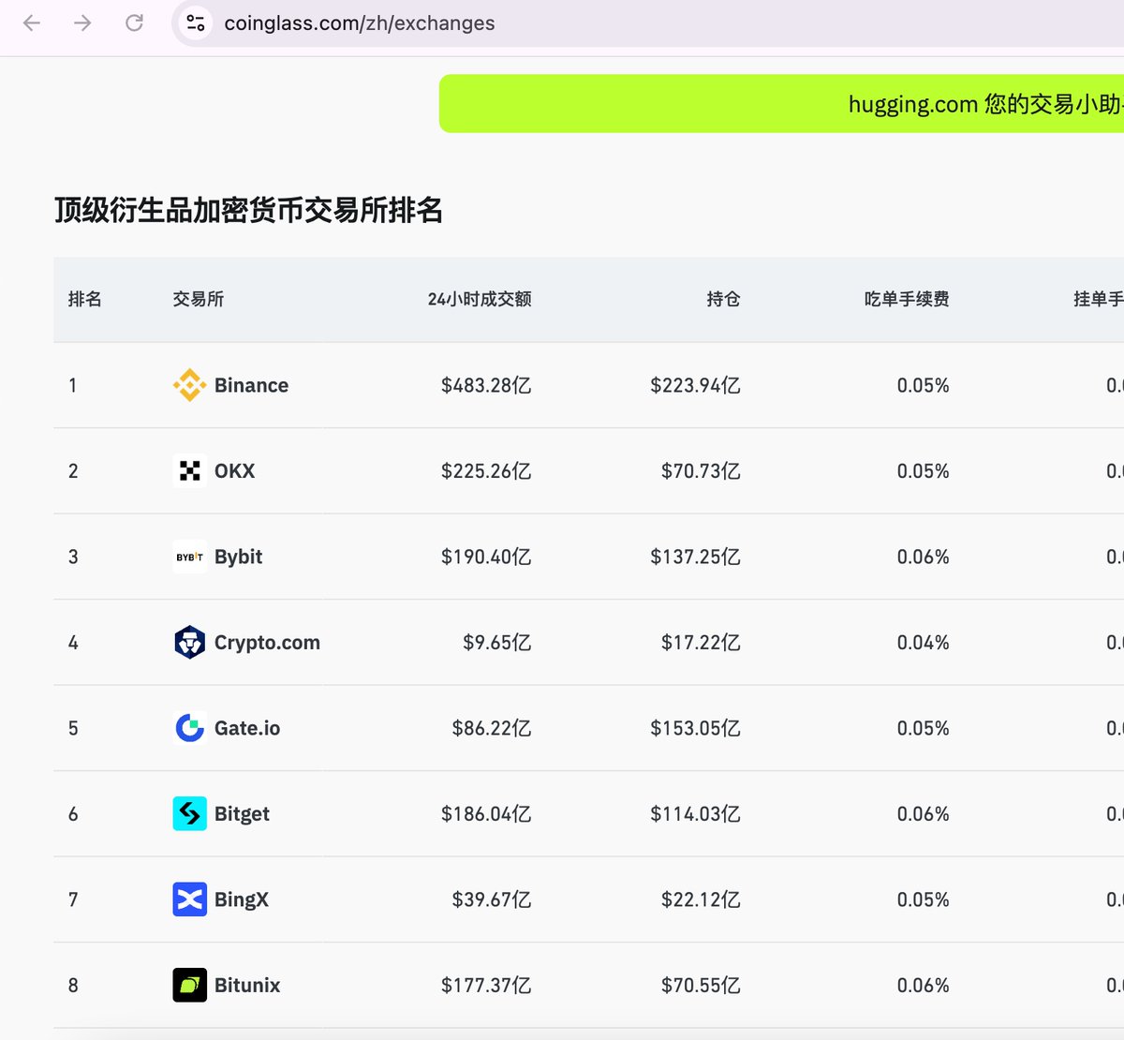The height and width of the screenshot is (1040, 1124).
Task: Select Crypto.com taker fee 0.04%
Action: click(923, 643)
